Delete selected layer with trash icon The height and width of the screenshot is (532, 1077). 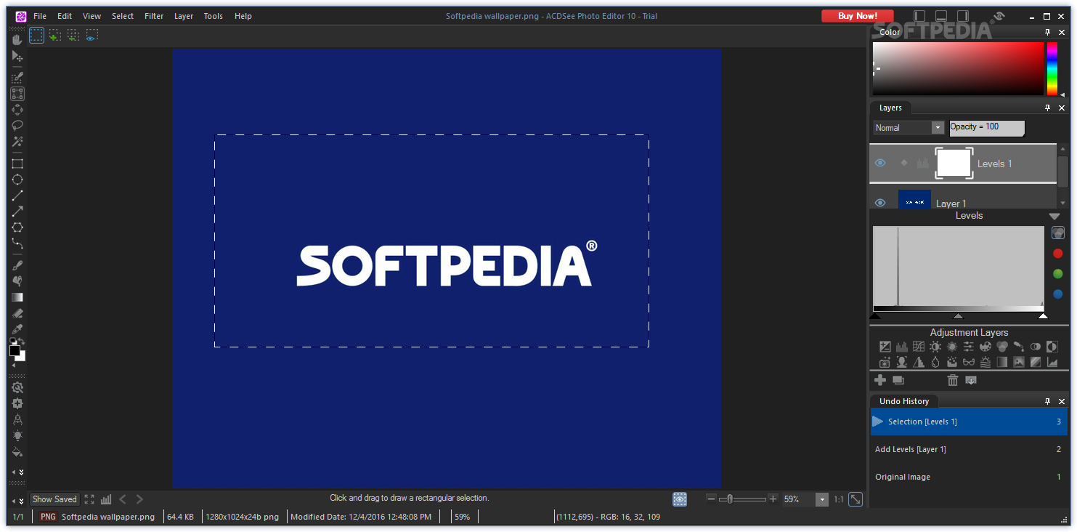click(x=953, y=380)
